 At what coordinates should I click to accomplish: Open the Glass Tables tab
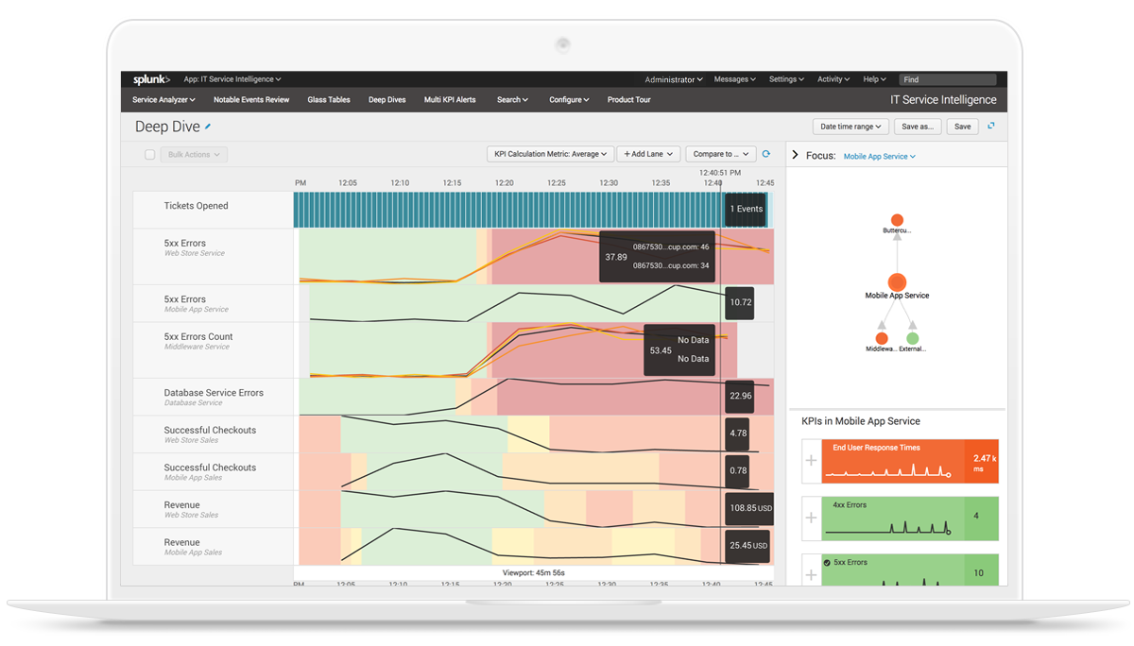coord(329,99)
